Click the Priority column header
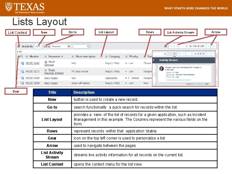The height and width of the screenshot is (174, 232). point(134,56)
